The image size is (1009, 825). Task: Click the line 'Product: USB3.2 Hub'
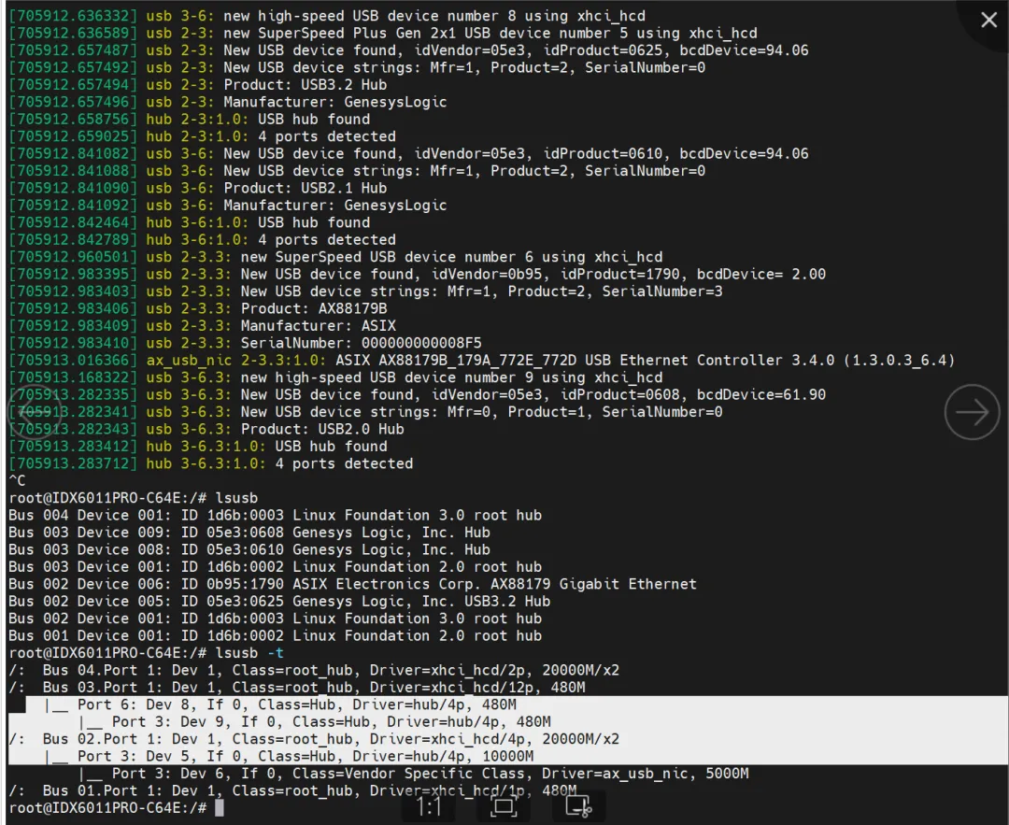pyautogui.click(x=198, y=85)
